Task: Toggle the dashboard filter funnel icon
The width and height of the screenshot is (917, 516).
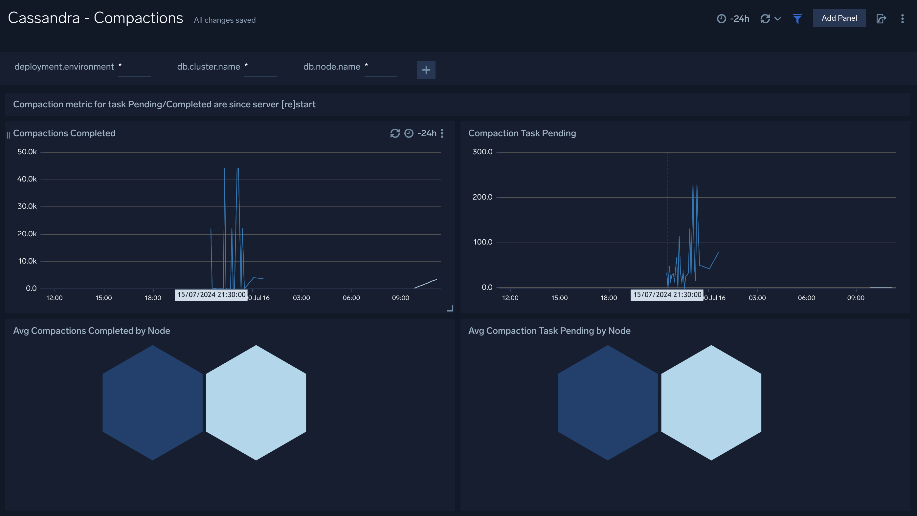Action: pyautogui.click(x=797, y=18)
